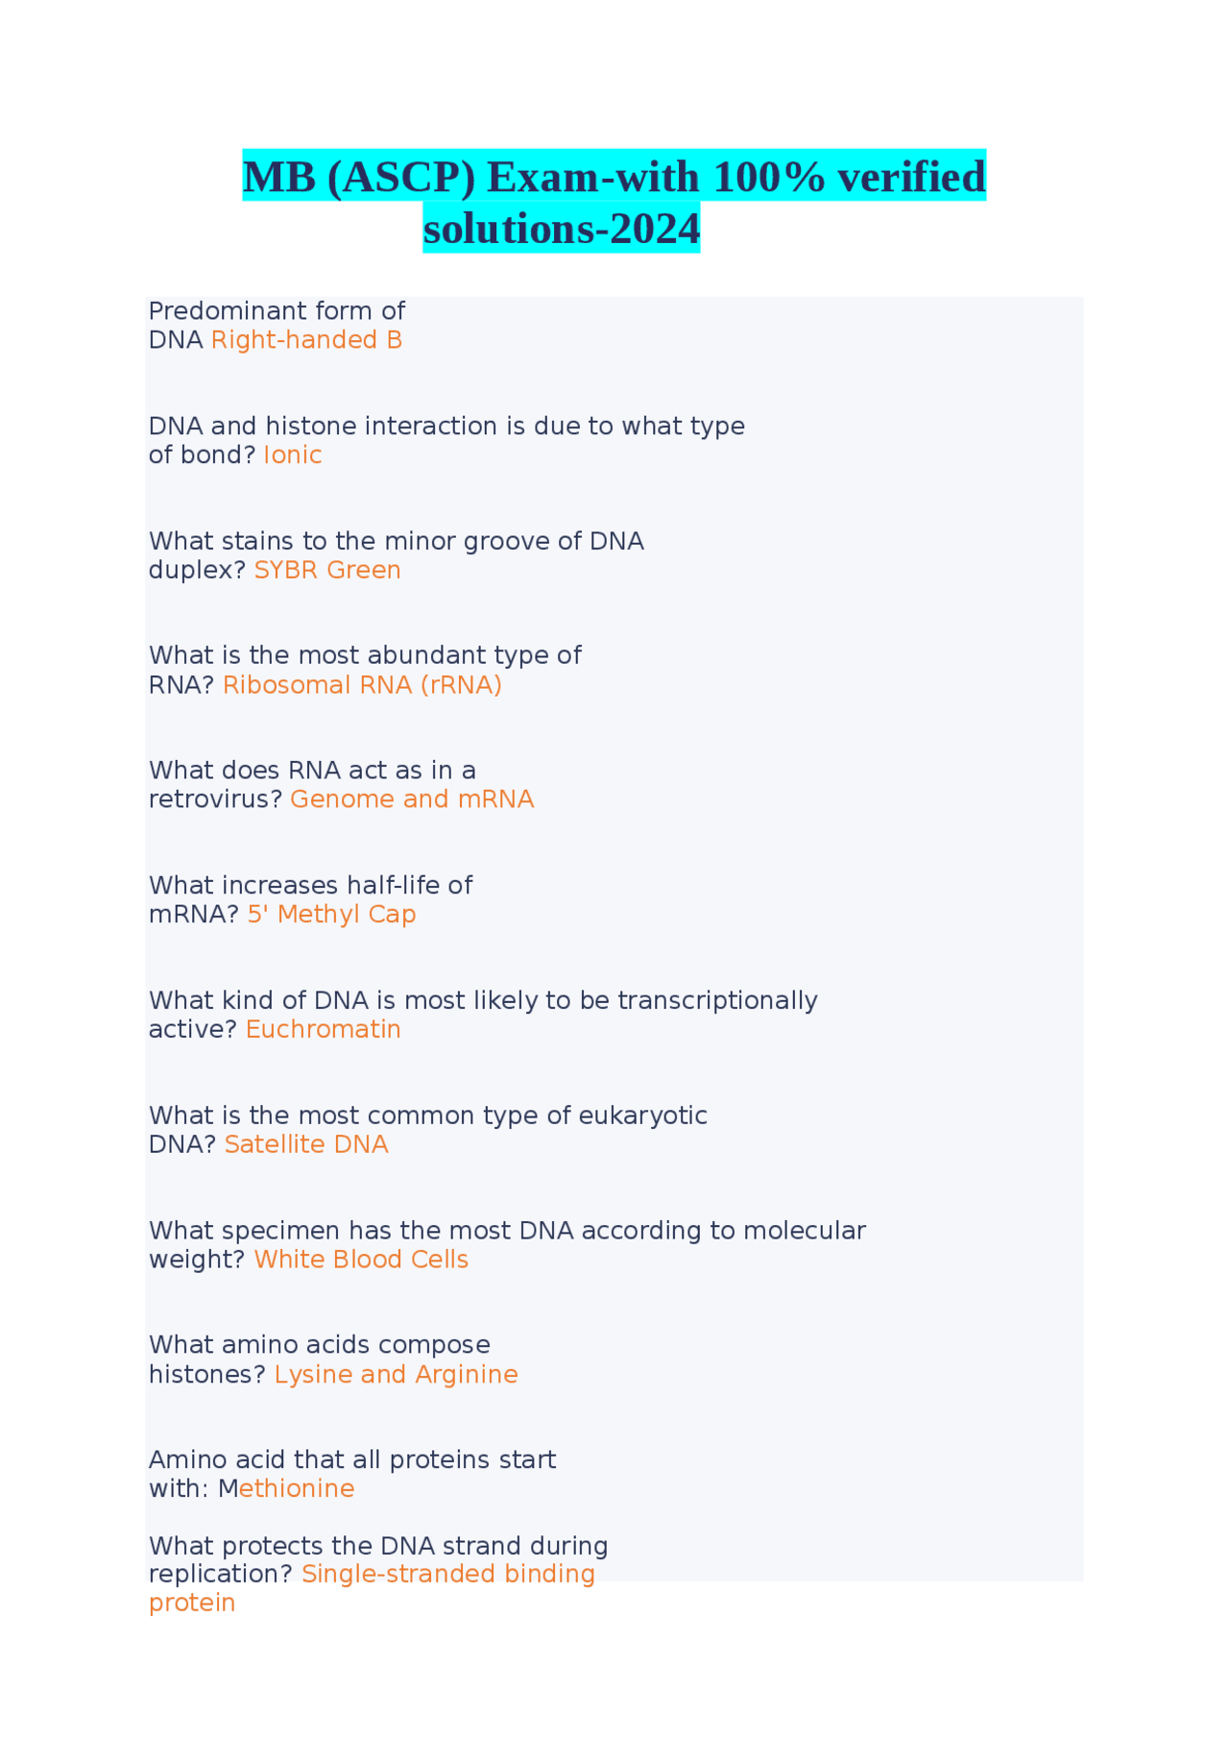Select the orange answer 'Ionic'
Viewport: 1229px width, 1740px height.
coord(293,454)
